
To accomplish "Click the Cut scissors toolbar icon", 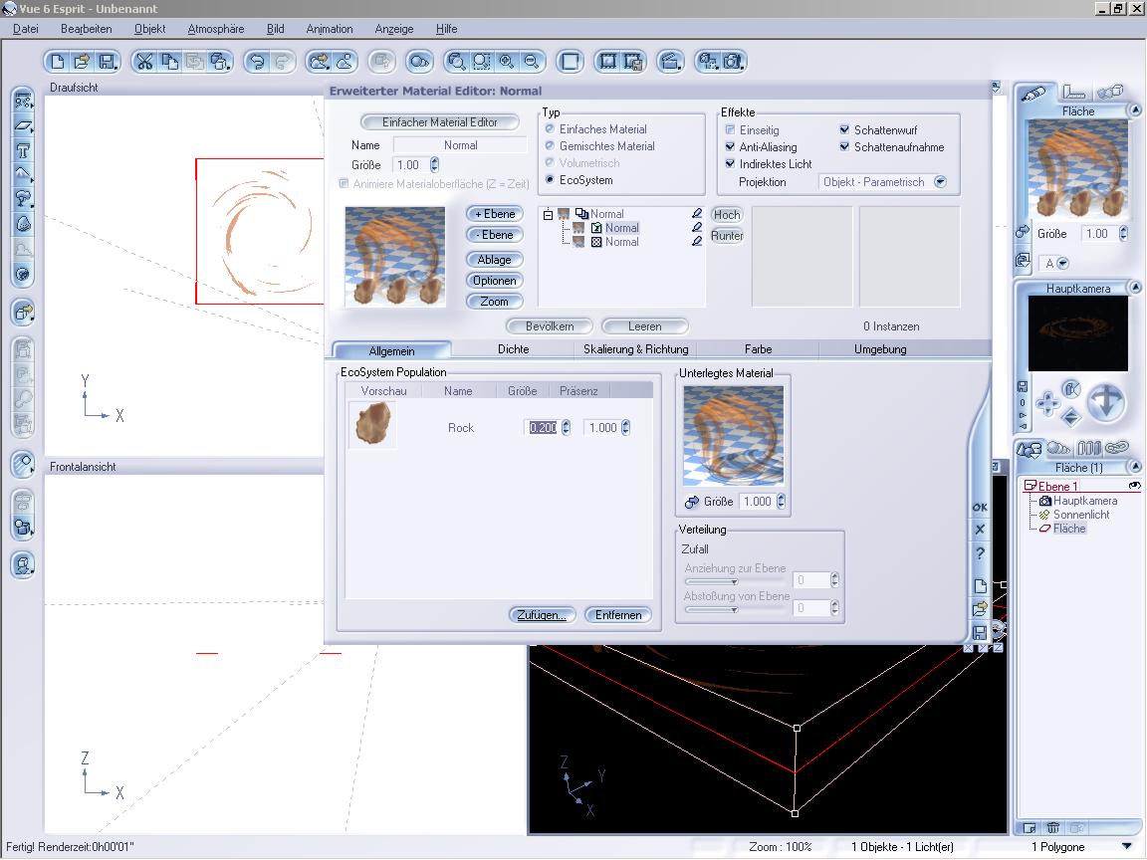I will (144, 62).
